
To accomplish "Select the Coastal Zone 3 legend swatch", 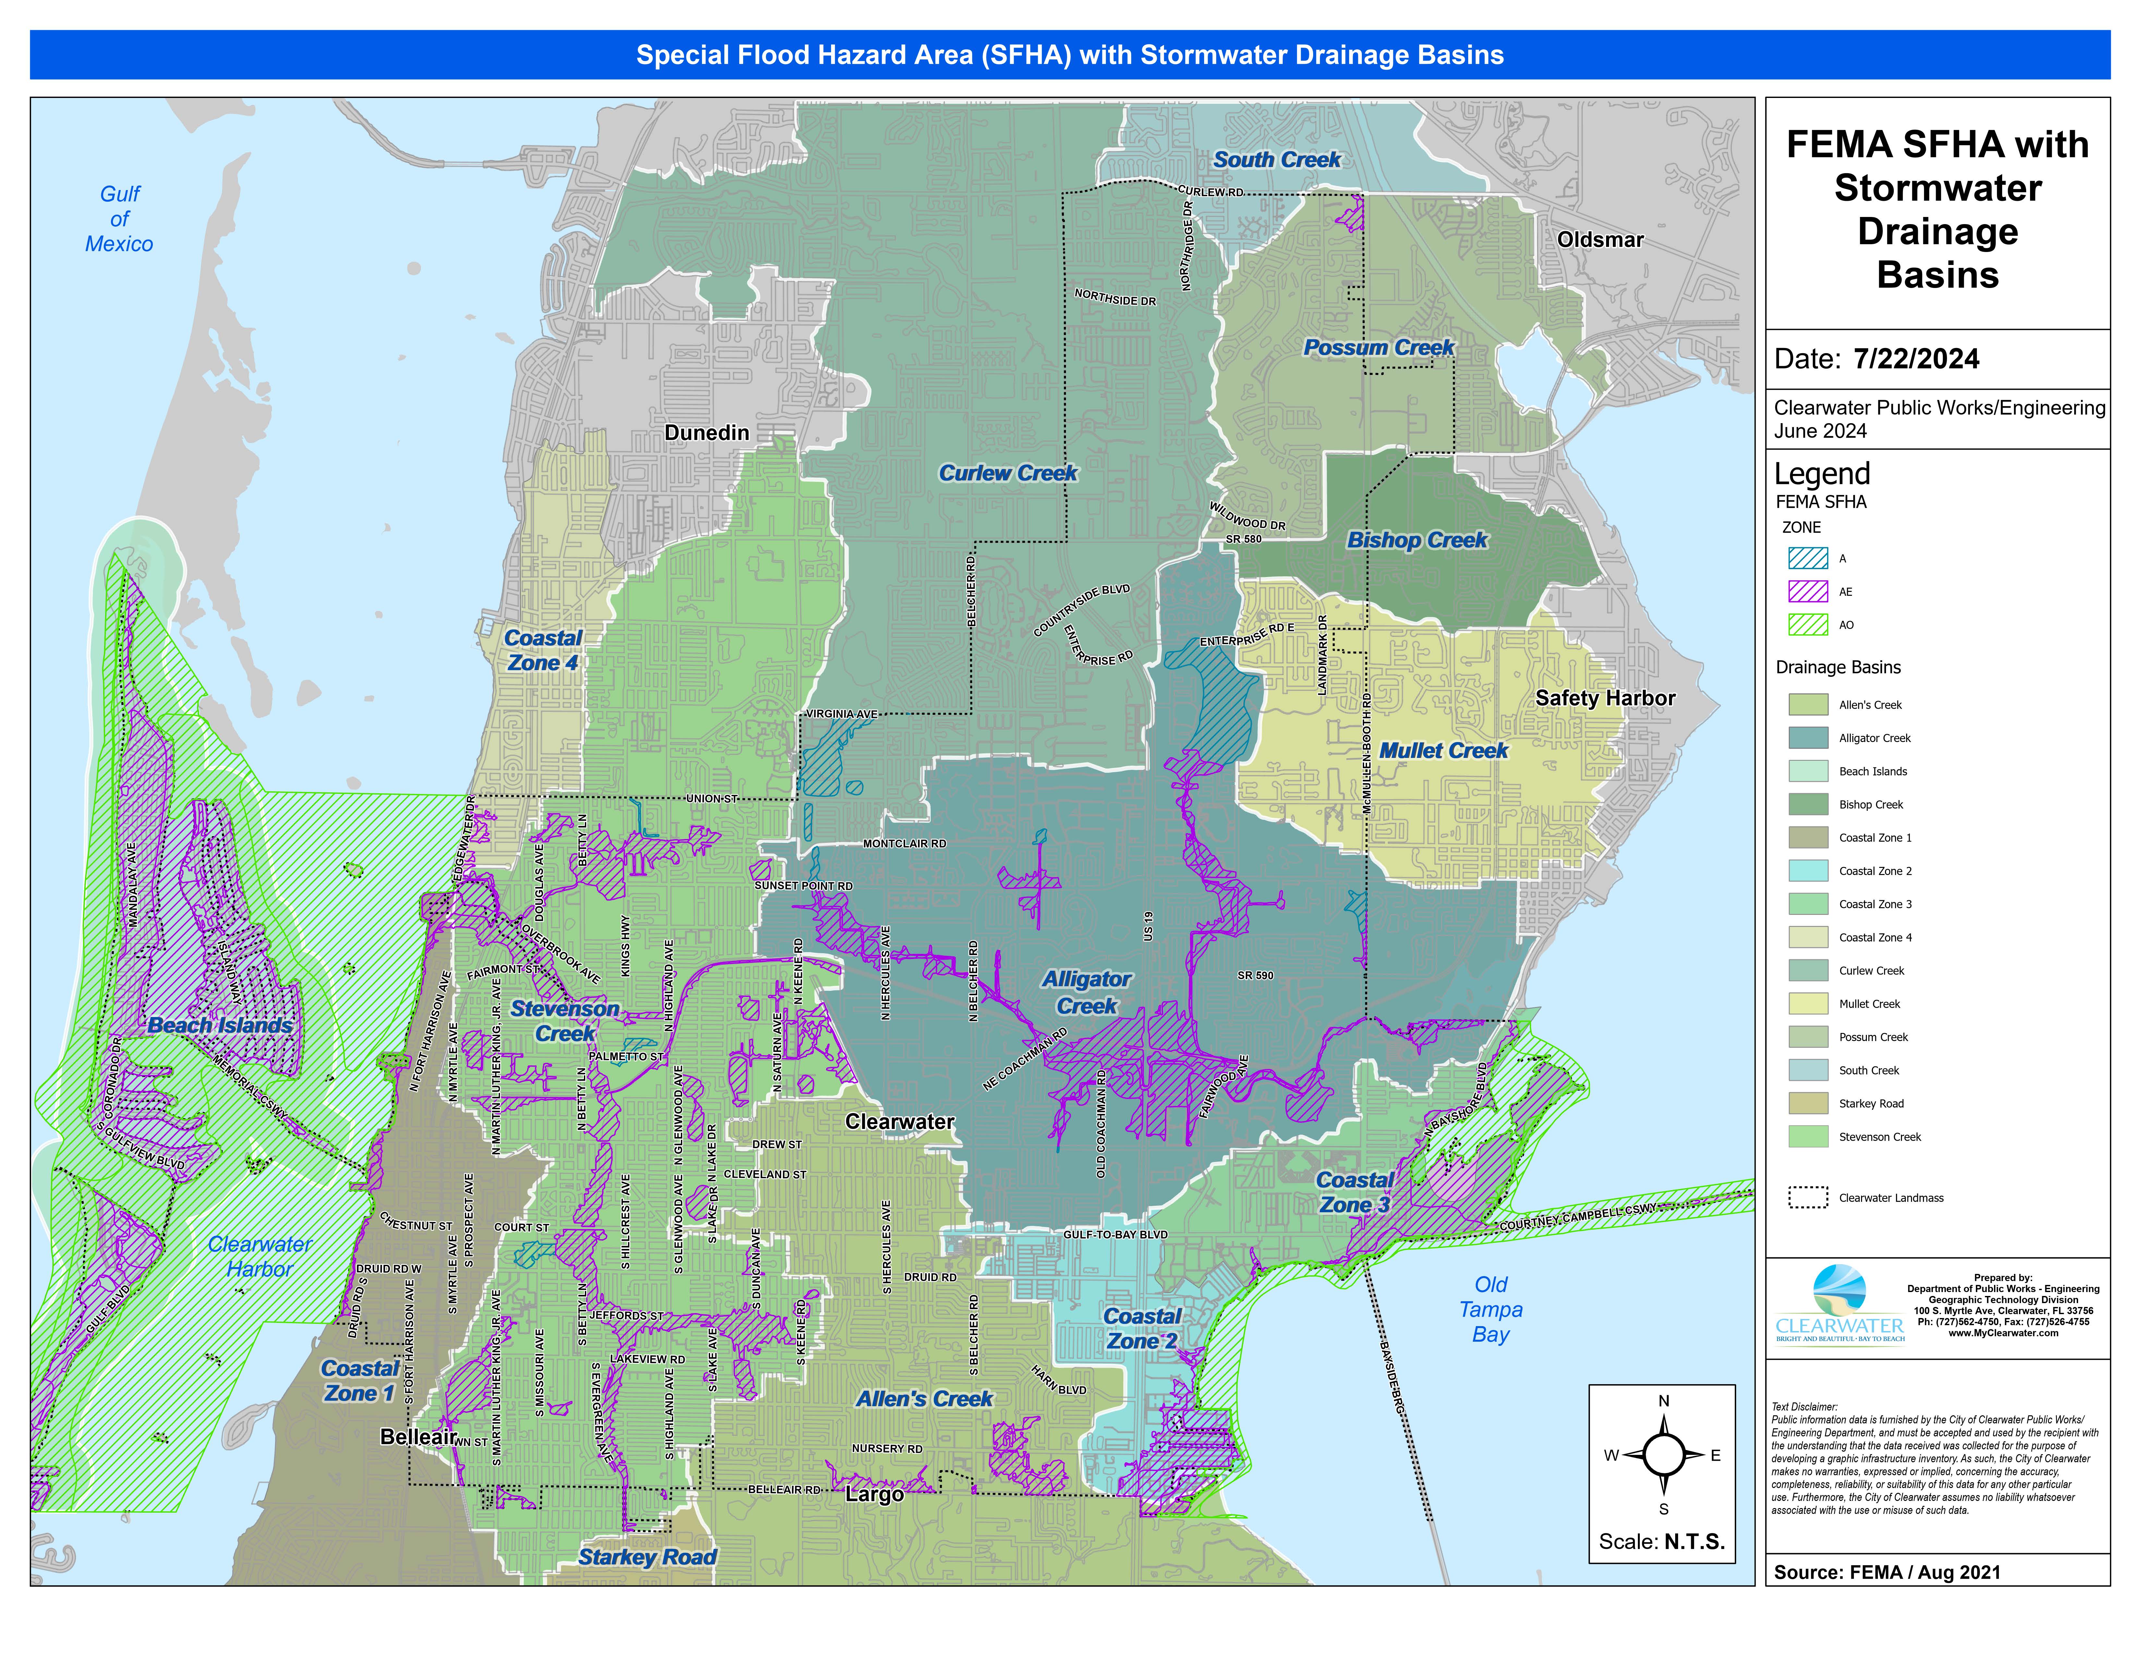I will (1808, 905).
